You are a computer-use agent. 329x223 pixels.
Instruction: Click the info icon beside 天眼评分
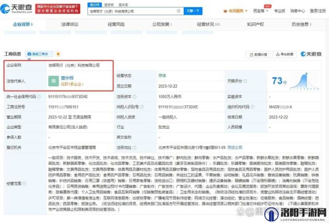point(245,81)
